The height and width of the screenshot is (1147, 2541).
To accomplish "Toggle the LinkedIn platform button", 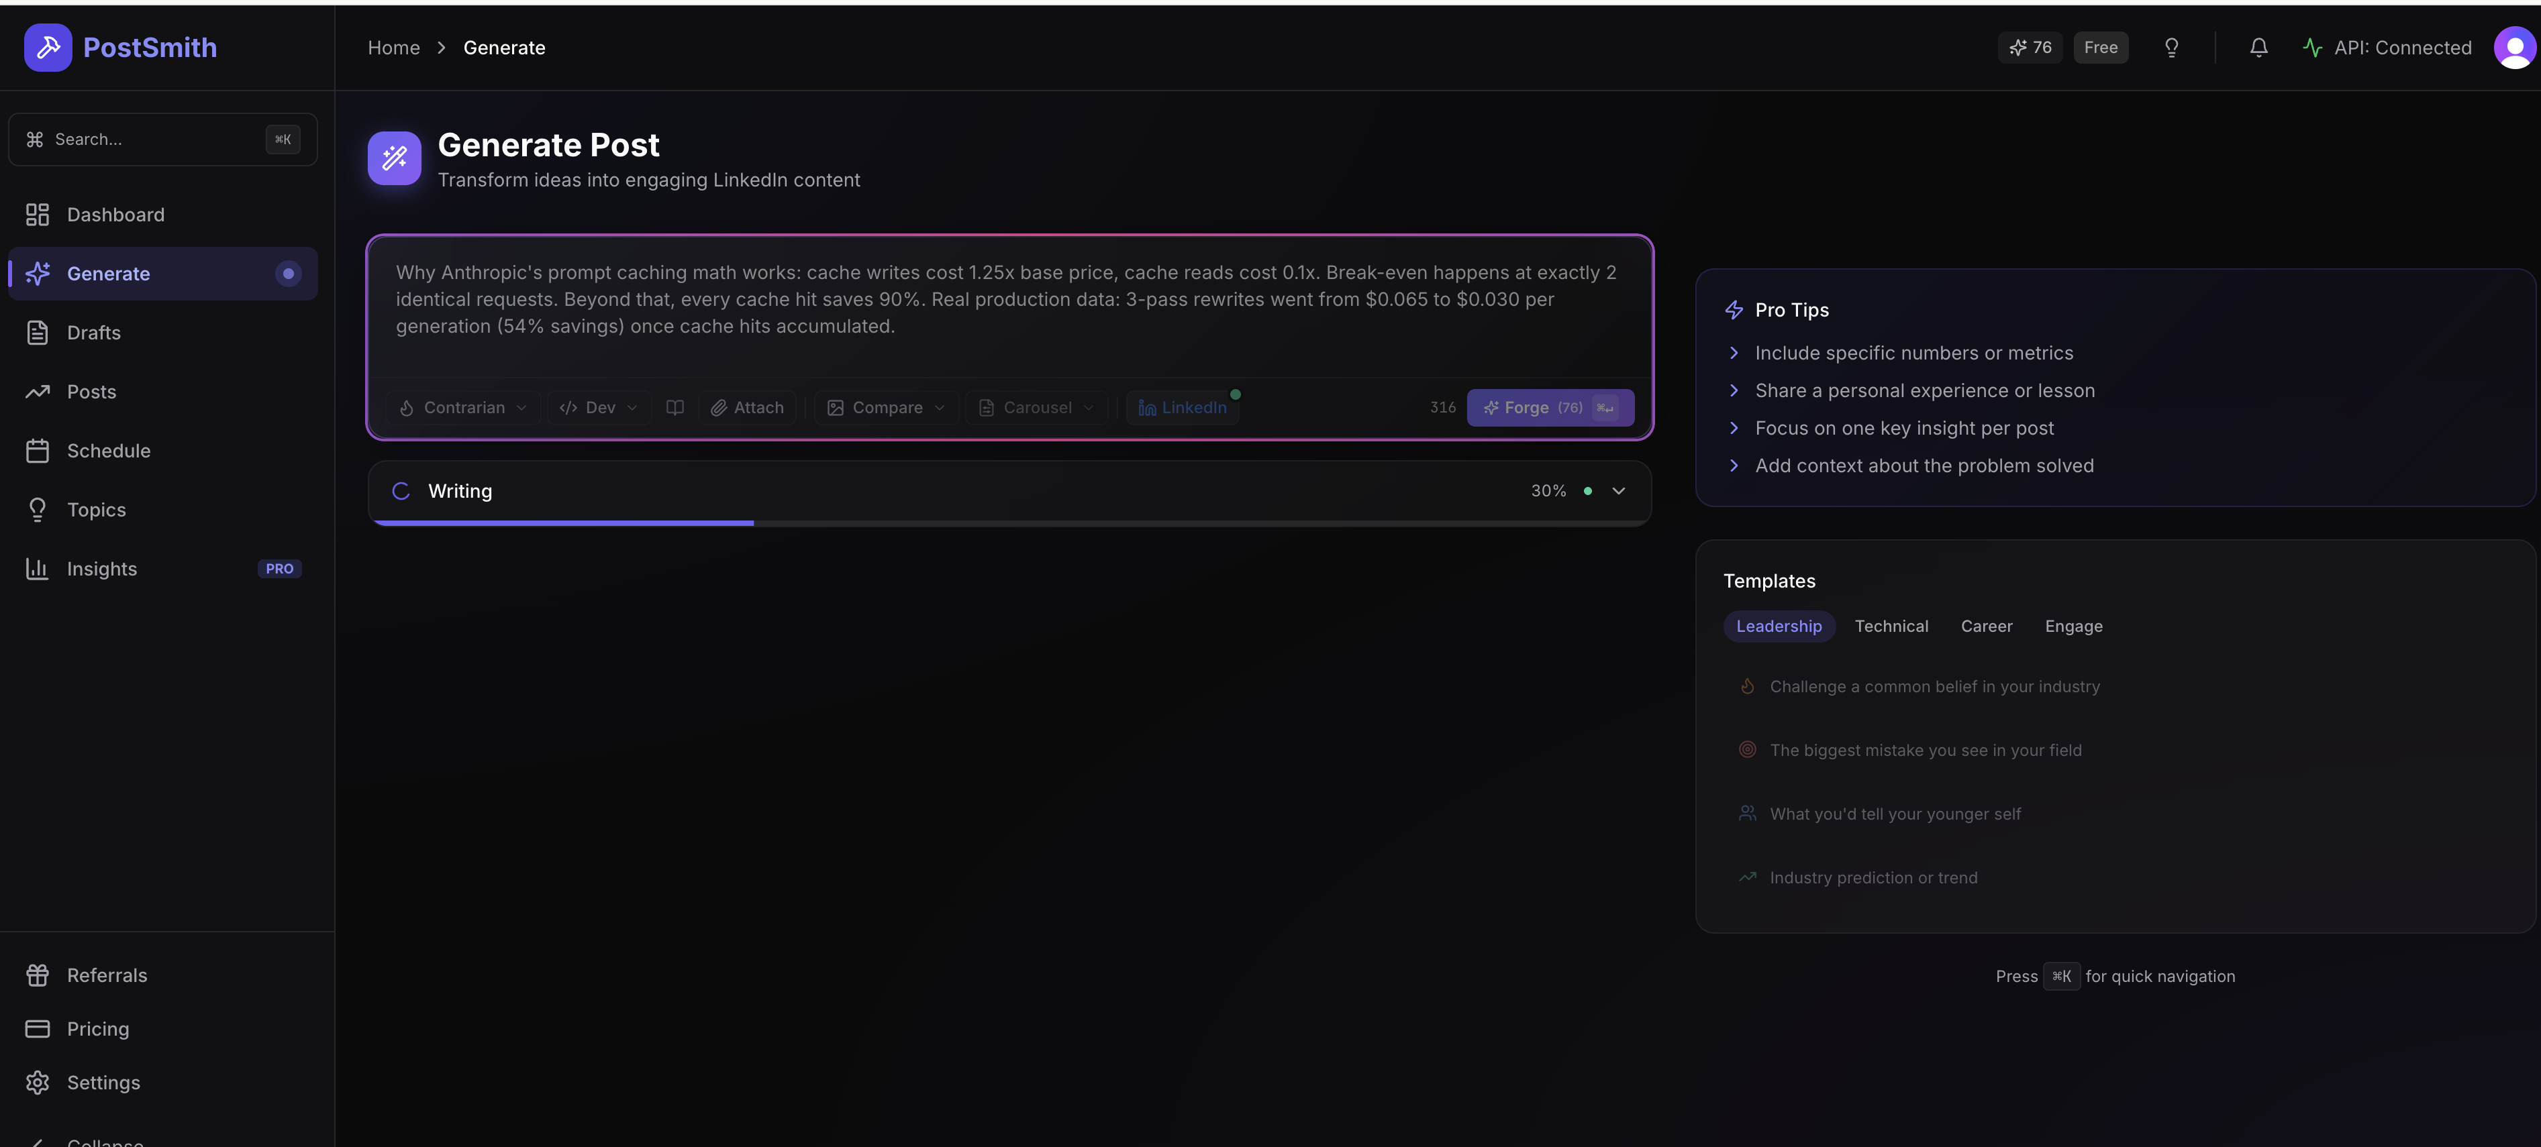I will (x=1182, y=407).
